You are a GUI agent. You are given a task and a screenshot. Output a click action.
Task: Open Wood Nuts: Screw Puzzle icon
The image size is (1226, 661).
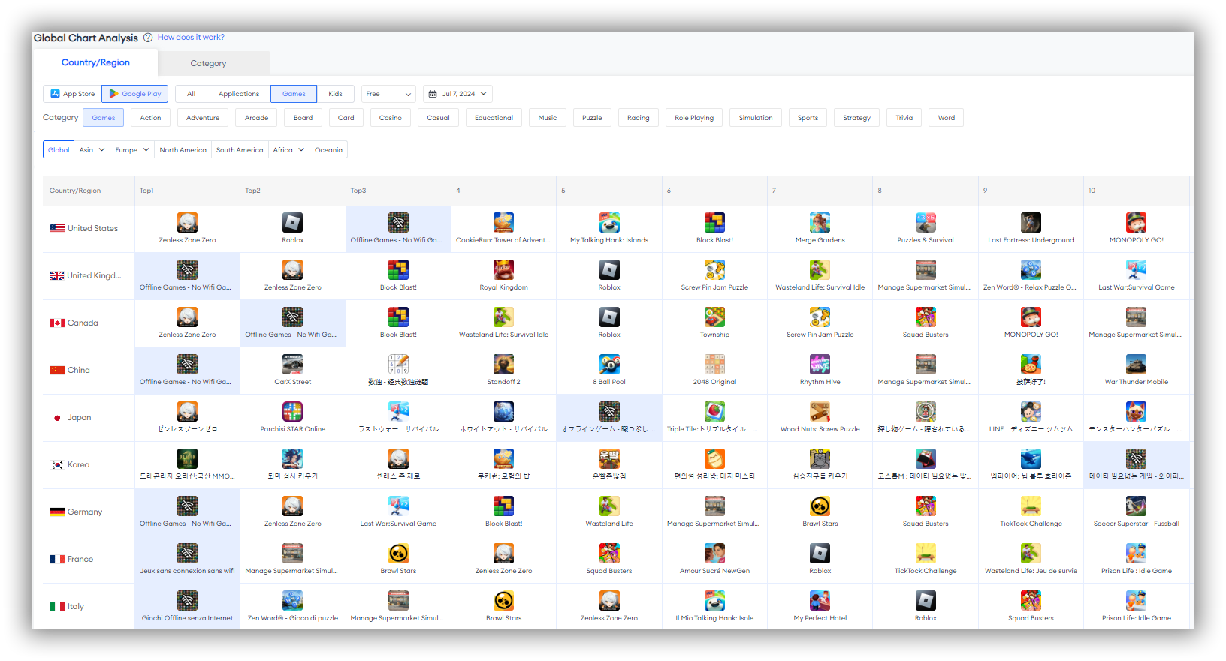pyautogui.click(x=820, y=411)
